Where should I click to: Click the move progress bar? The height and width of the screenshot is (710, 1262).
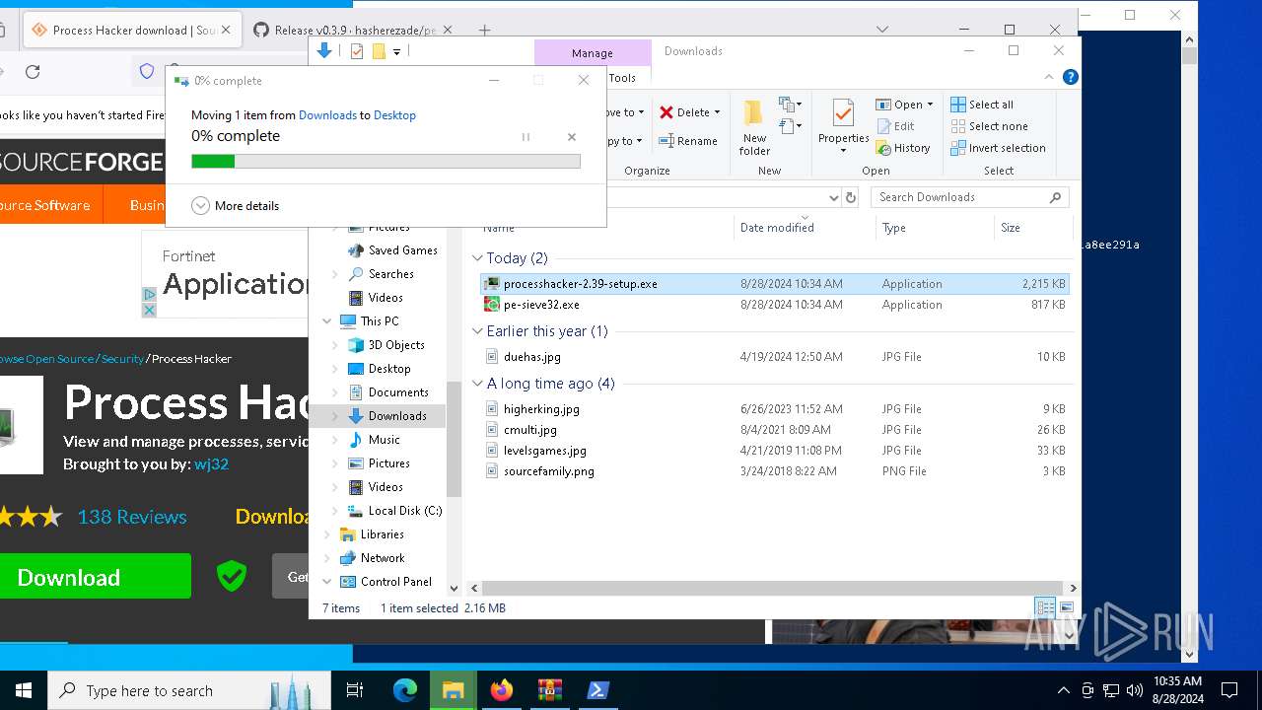coord(386,161)
